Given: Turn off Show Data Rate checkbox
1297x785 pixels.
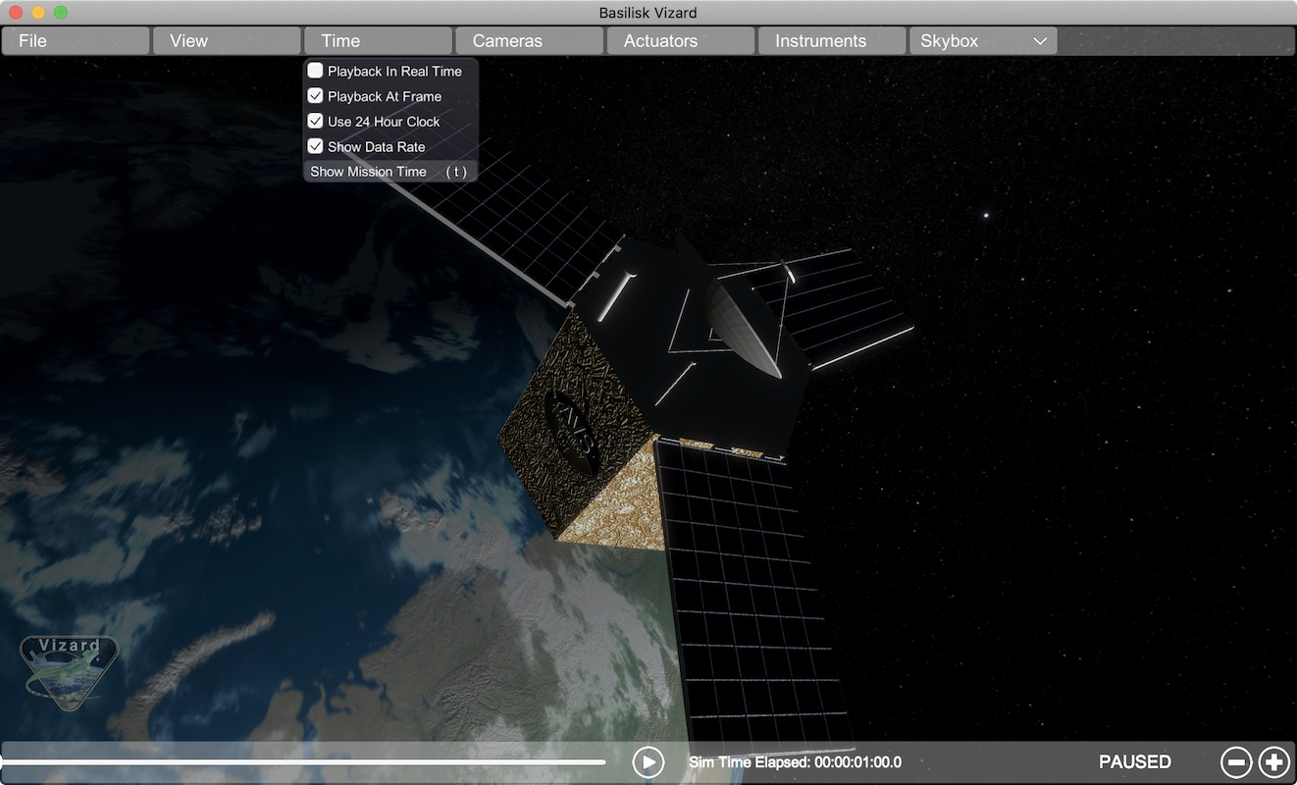Looking at the screenshot, I should (315, 146).
